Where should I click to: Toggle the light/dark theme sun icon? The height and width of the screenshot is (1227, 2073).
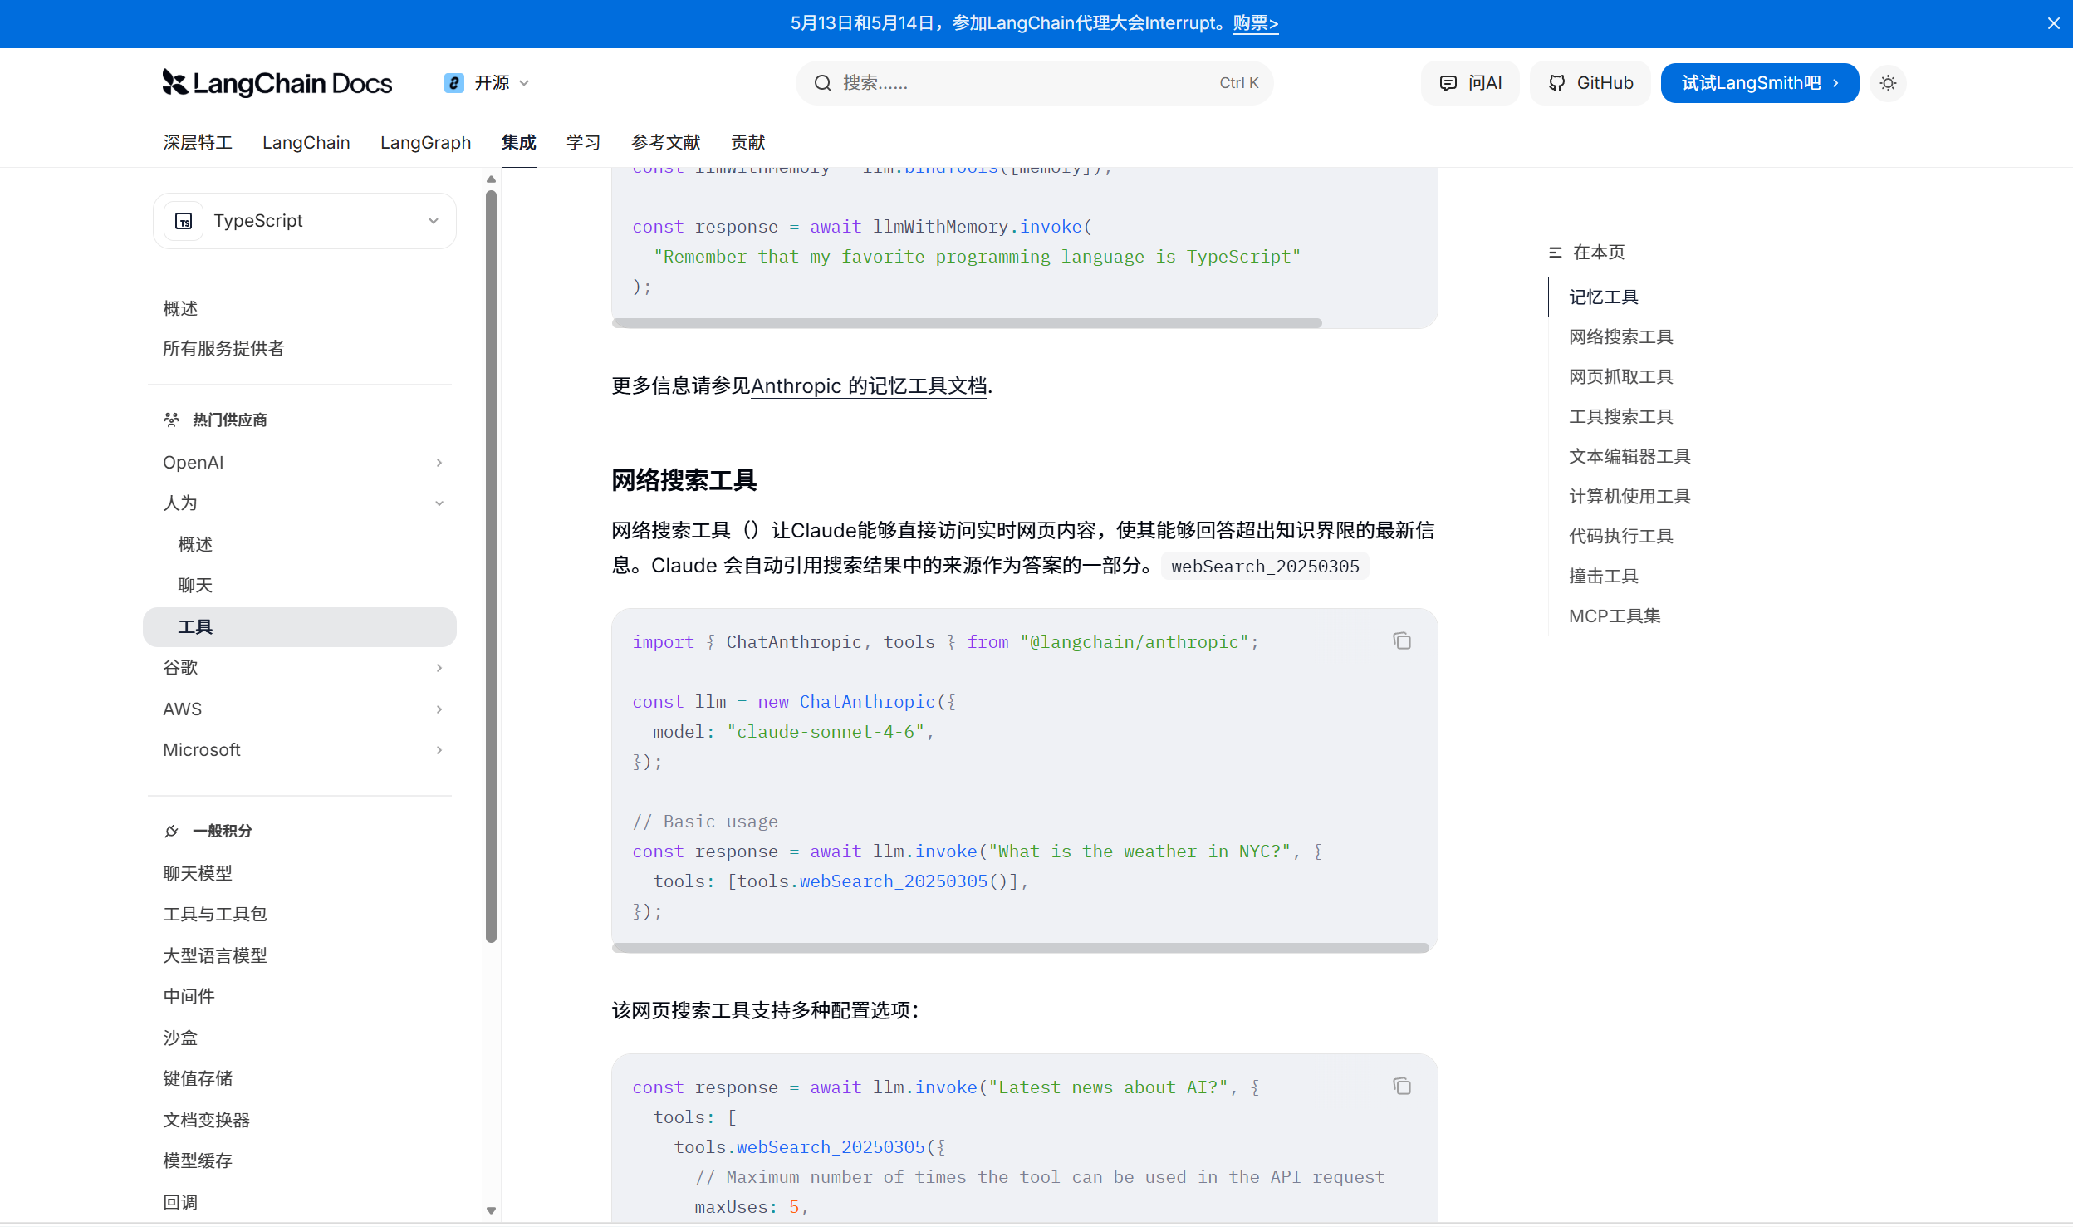click(x=1888, y=83)
